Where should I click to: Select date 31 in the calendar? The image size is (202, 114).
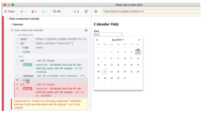click(125, 78)
